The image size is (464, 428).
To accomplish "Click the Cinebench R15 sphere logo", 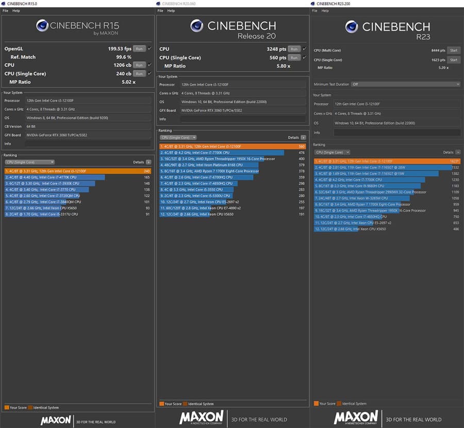I will click(42, 25).
